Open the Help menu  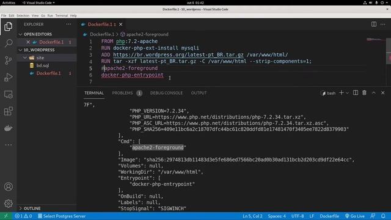pyautogui.click(x=73, y=15)
